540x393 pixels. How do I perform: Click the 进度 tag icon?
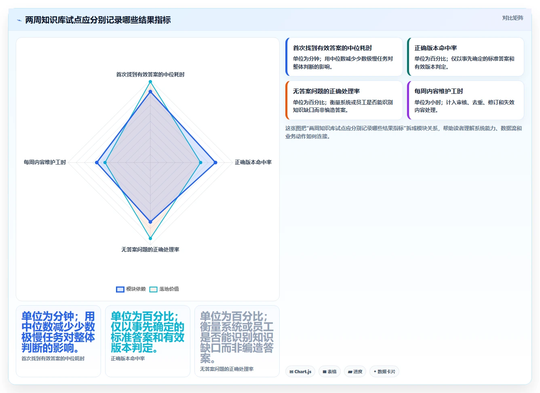350,372
